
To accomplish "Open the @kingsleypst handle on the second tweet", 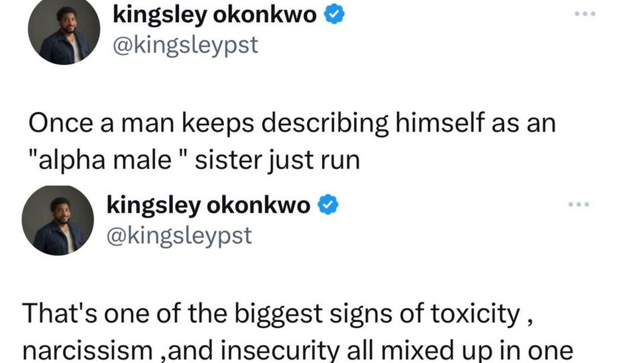I will coord(179,235).
